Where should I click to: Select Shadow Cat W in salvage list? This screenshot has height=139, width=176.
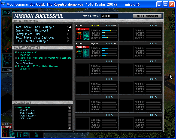point(22,108)
